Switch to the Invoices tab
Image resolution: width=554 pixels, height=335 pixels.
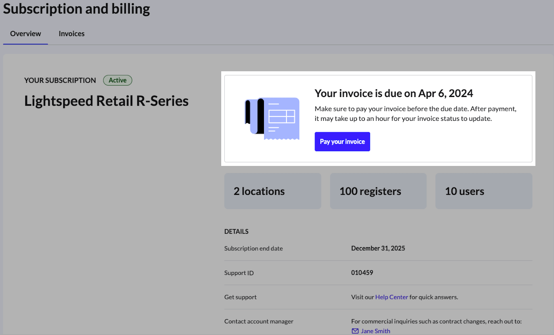tap(72, 34)
